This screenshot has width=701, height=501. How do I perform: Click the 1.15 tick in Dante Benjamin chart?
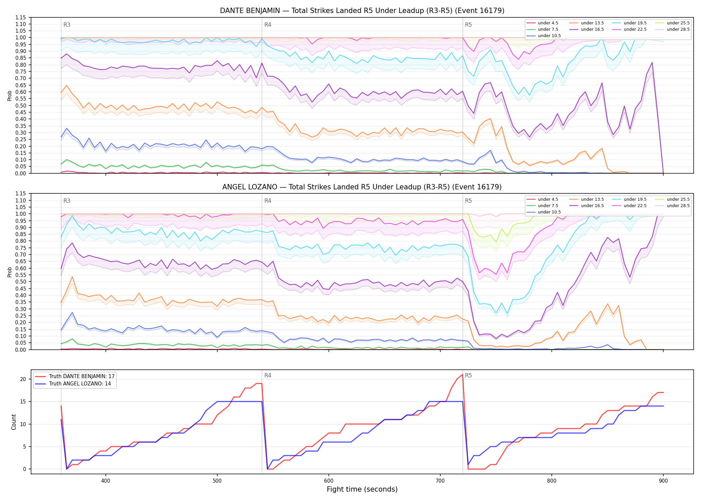[20, 17]
